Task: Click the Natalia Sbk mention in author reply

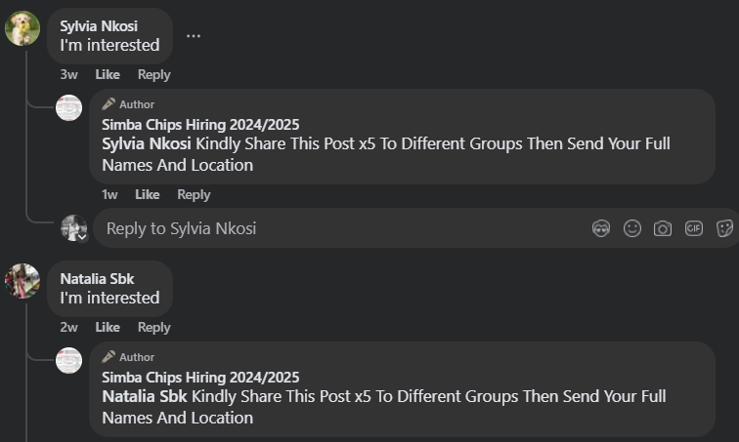Action: [x=144, y=396]
